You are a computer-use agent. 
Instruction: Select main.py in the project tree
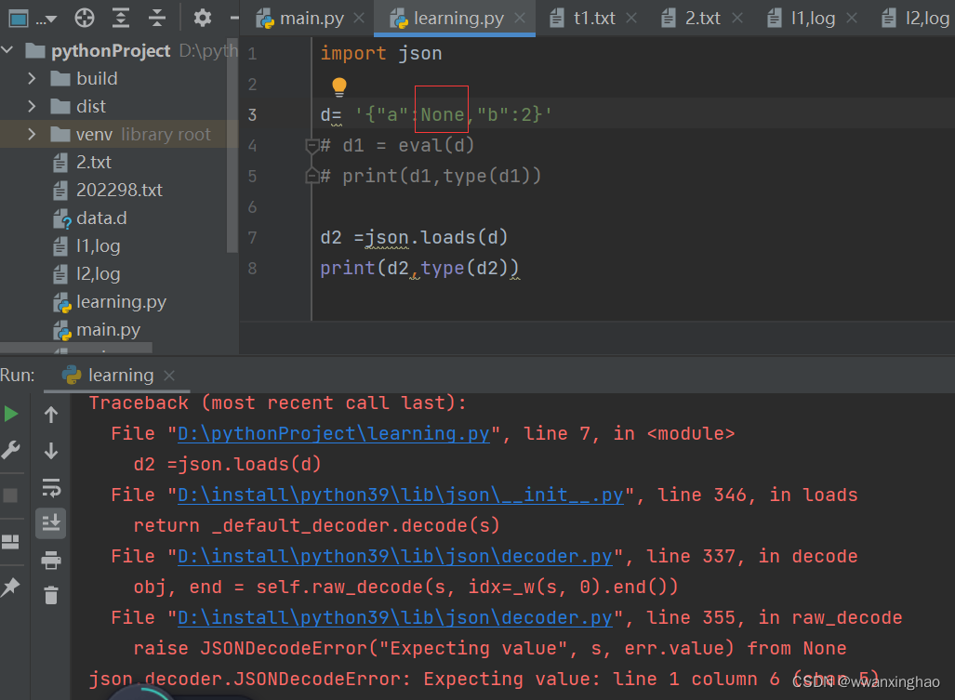pyautogui.click(x=108, y=331)
